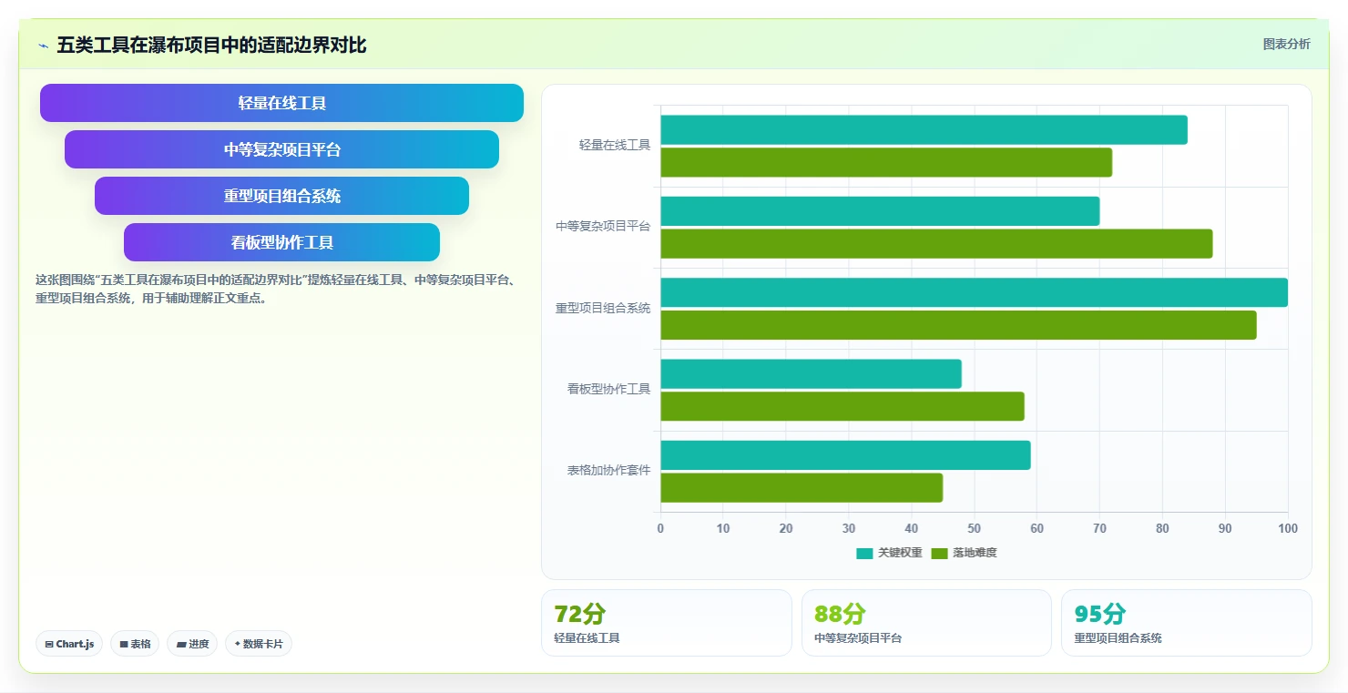Click the teal bar for 轻量在线工具

pos(924,129)
